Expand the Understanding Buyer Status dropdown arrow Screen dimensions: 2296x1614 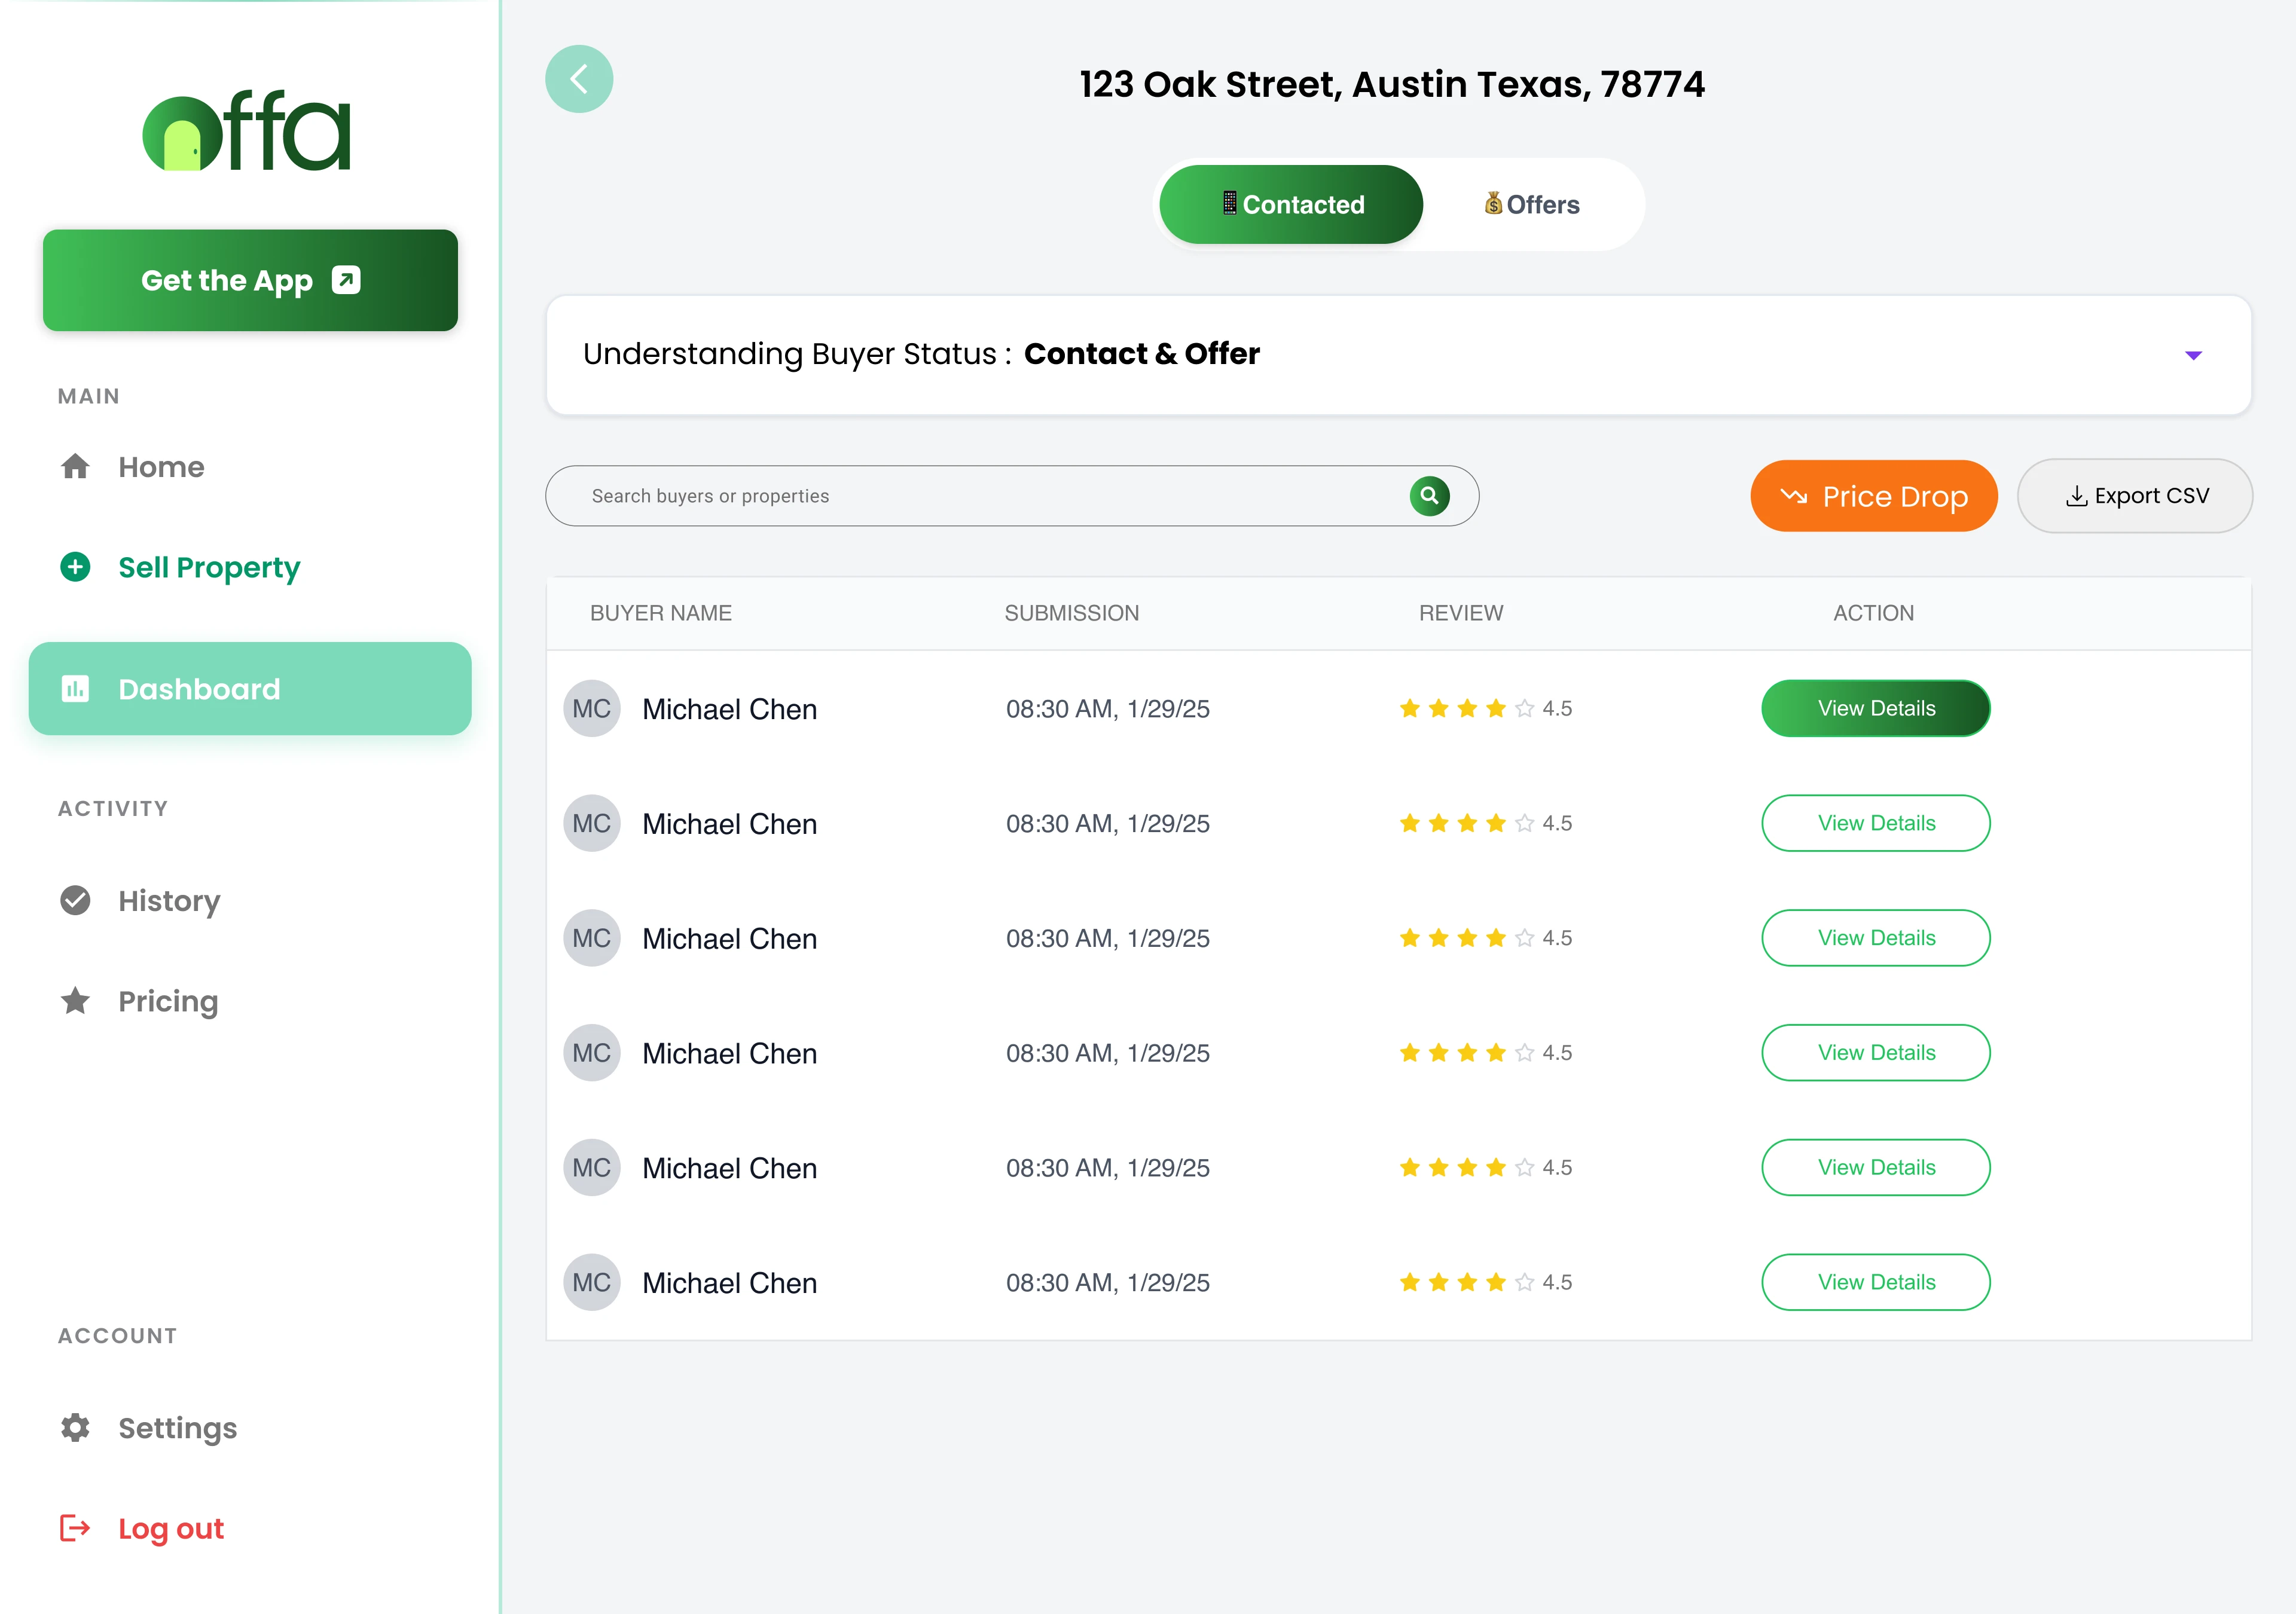point(2193,355)
